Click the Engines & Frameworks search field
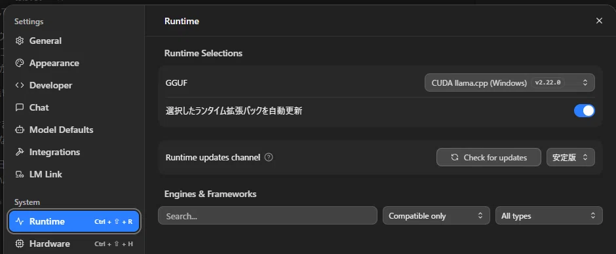The image size is (616, 254). click(x=267, y=216)
